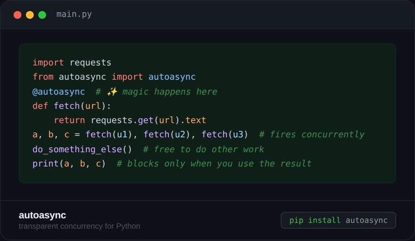
Task: Click the @autoasync decorator
Action: coord(59,92)
